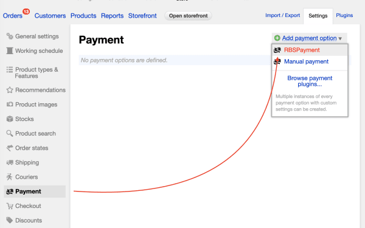Click the Open storefront button
Image resolution: width=365 pixels, height=228 pixels.
188,16
